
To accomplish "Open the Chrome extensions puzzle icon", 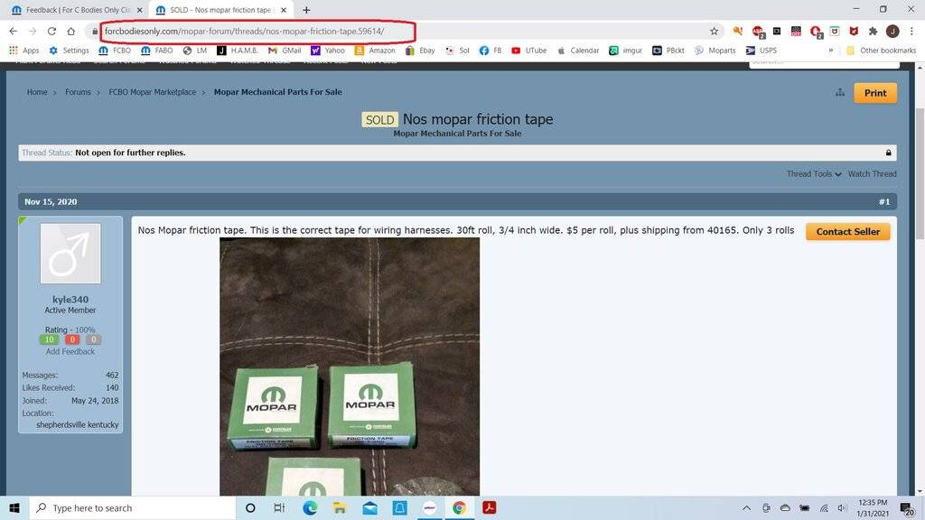I will [x=873, y=32].
